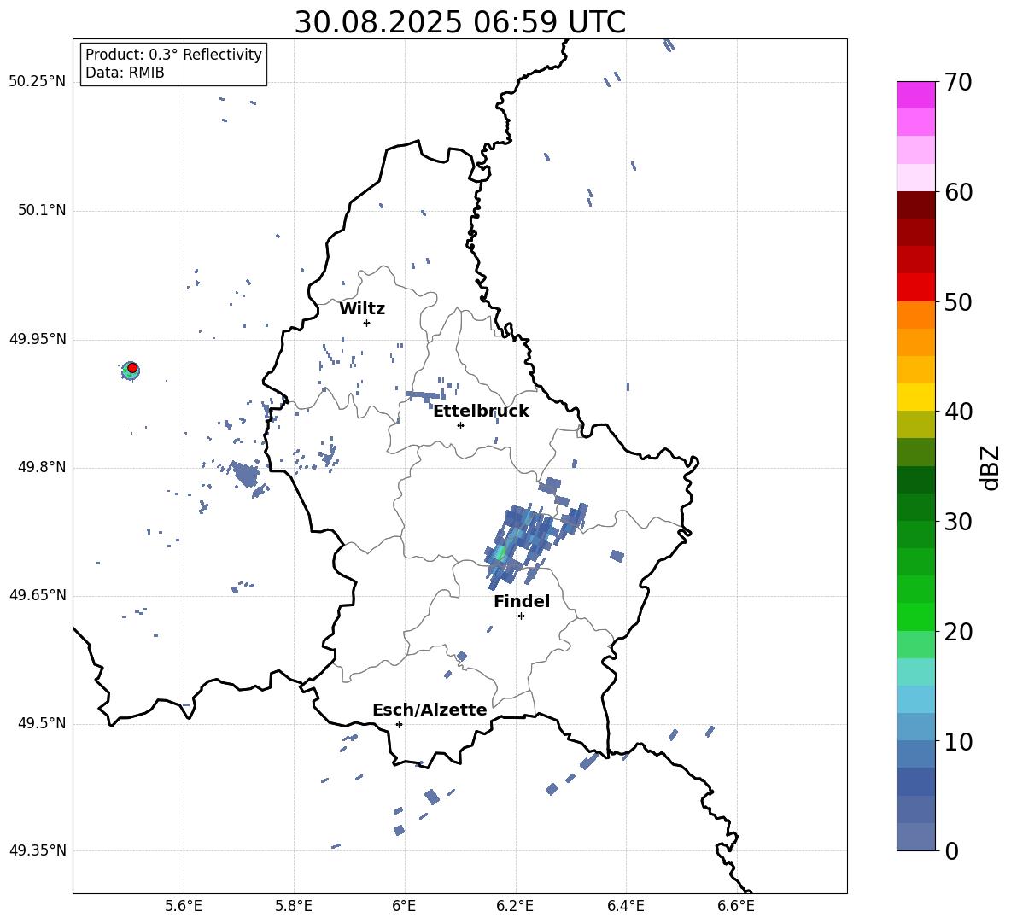Click the 49.35°N latitude label
The height and width of the screenshot is (923, 1011).
point(37,850)
